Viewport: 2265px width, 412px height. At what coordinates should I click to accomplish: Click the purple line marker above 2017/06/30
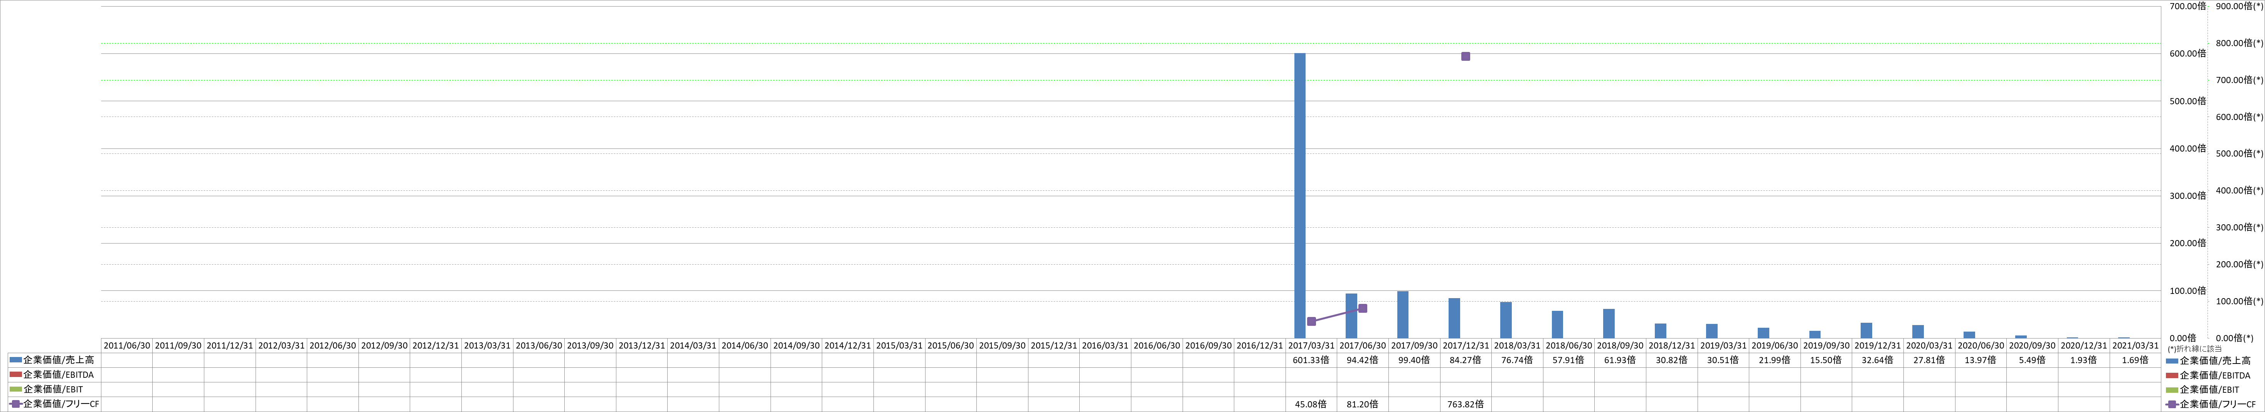[x=1363, y=309]
